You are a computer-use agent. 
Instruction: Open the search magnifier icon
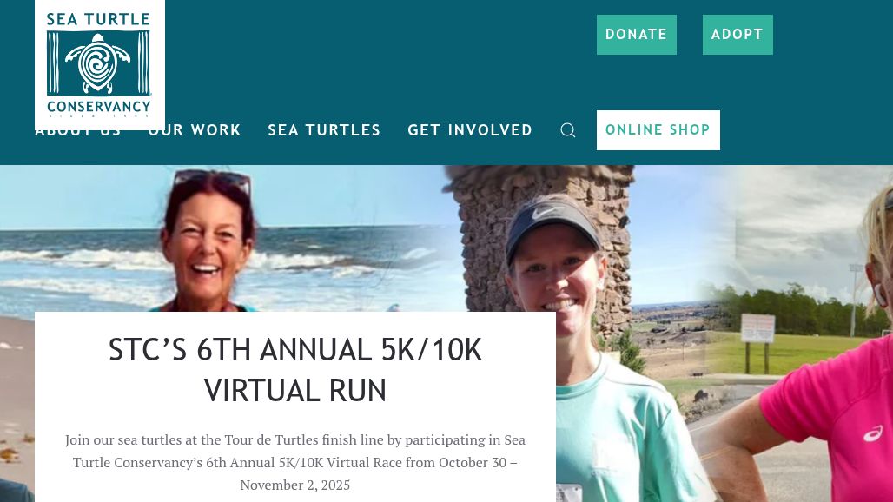click(568, 130)
